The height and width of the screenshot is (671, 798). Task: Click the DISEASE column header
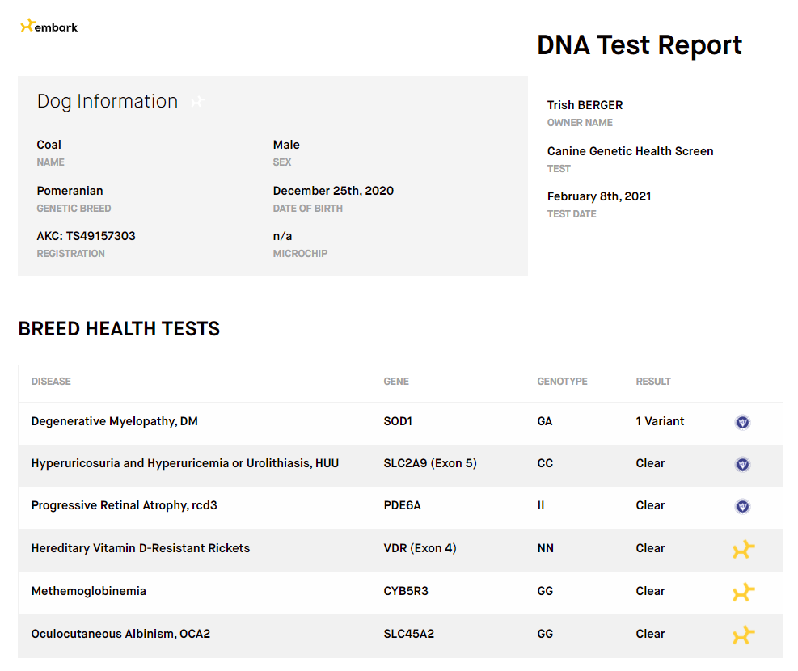click(51, 382)
